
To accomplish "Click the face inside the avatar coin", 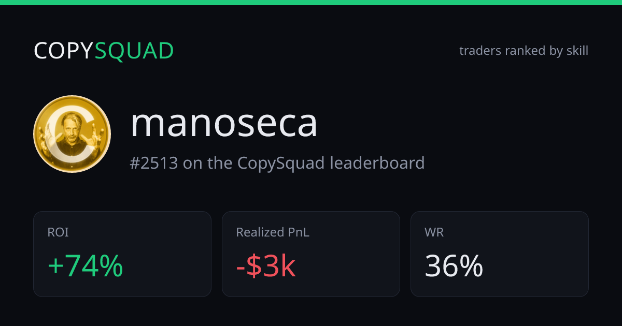I will 67,128.
